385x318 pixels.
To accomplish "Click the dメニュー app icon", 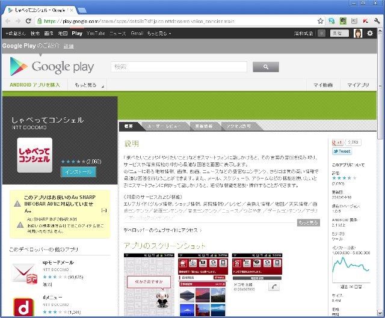I will click(x=23, y=307).
